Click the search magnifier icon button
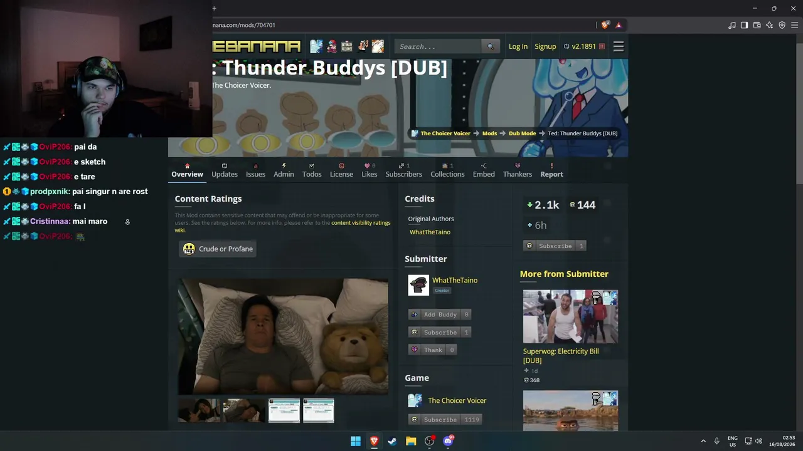Screen dimensions: 803x451 [491, 46]
